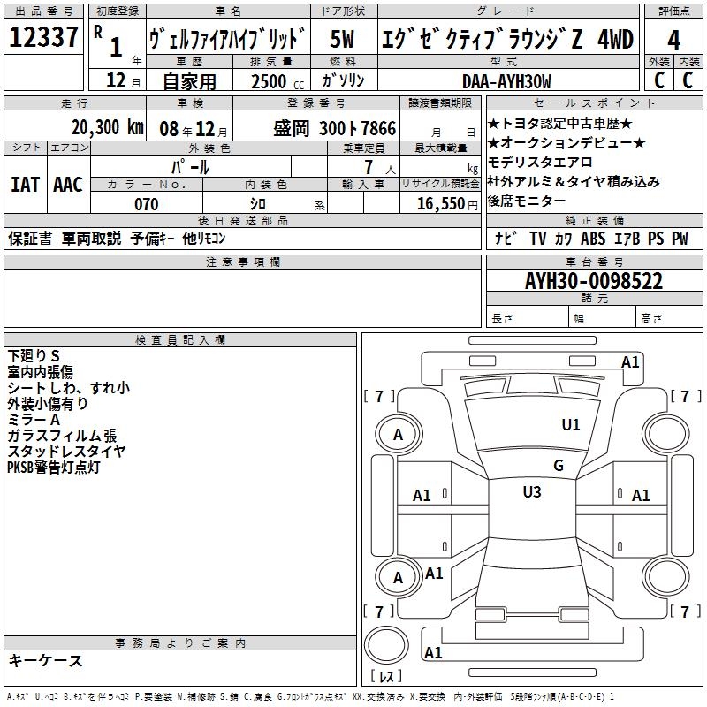
Task: Select the recycle deposit 16,550
Action: (x=439, y=204)
